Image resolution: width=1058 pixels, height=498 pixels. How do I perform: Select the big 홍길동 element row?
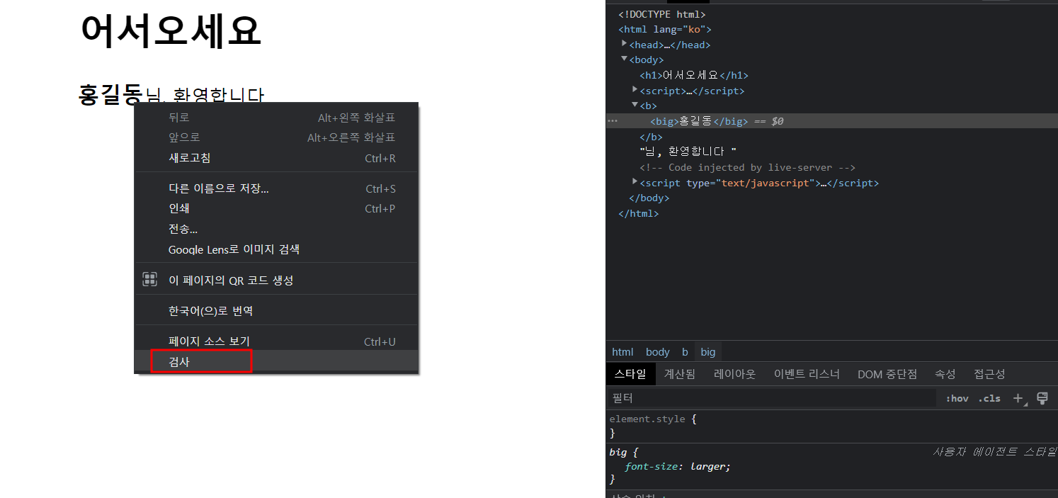[x=831, y=121]
